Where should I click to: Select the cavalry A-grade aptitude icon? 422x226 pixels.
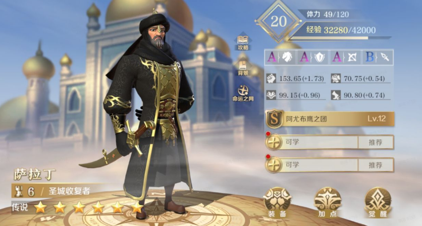281,57
